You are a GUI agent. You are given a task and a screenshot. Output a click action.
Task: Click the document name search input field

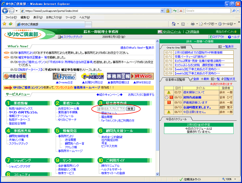[111, 109]
